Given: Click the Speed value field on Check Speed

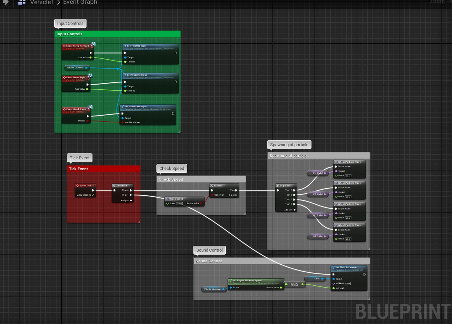Looking at the screenshot, I should pos(179,204).
